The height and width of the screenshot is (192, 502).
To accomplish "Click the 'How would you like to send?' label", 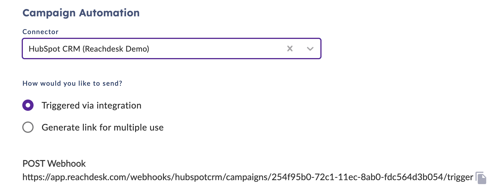I will pyautogui.click(x=72, y=83).
